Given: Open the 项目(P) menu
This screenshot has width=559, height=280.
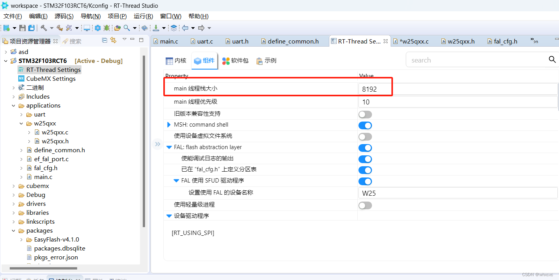Looking at the screenshot, I should point(117,16).
